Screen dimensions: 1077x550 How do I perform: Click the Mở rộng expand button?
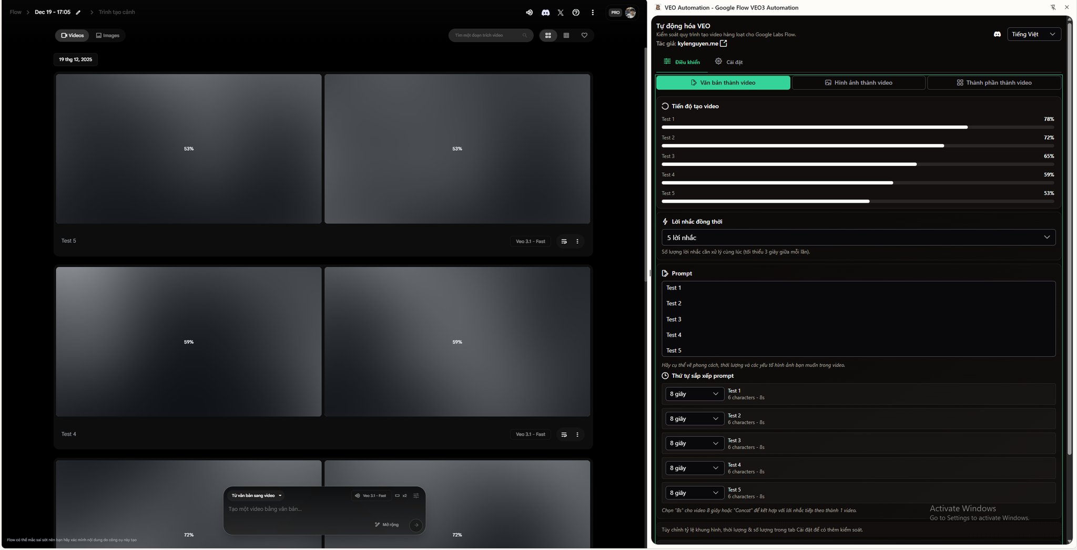pyautogui.click(x=387, y=525)
